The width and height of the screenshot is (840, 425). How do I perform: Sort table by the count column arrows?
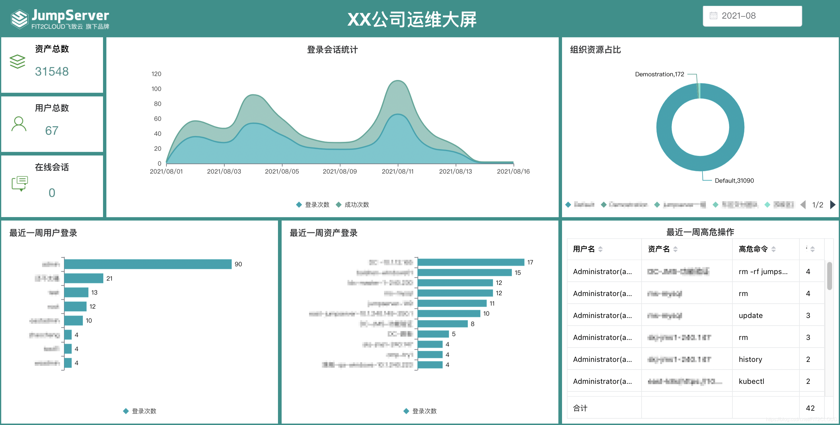coord(813,249)
